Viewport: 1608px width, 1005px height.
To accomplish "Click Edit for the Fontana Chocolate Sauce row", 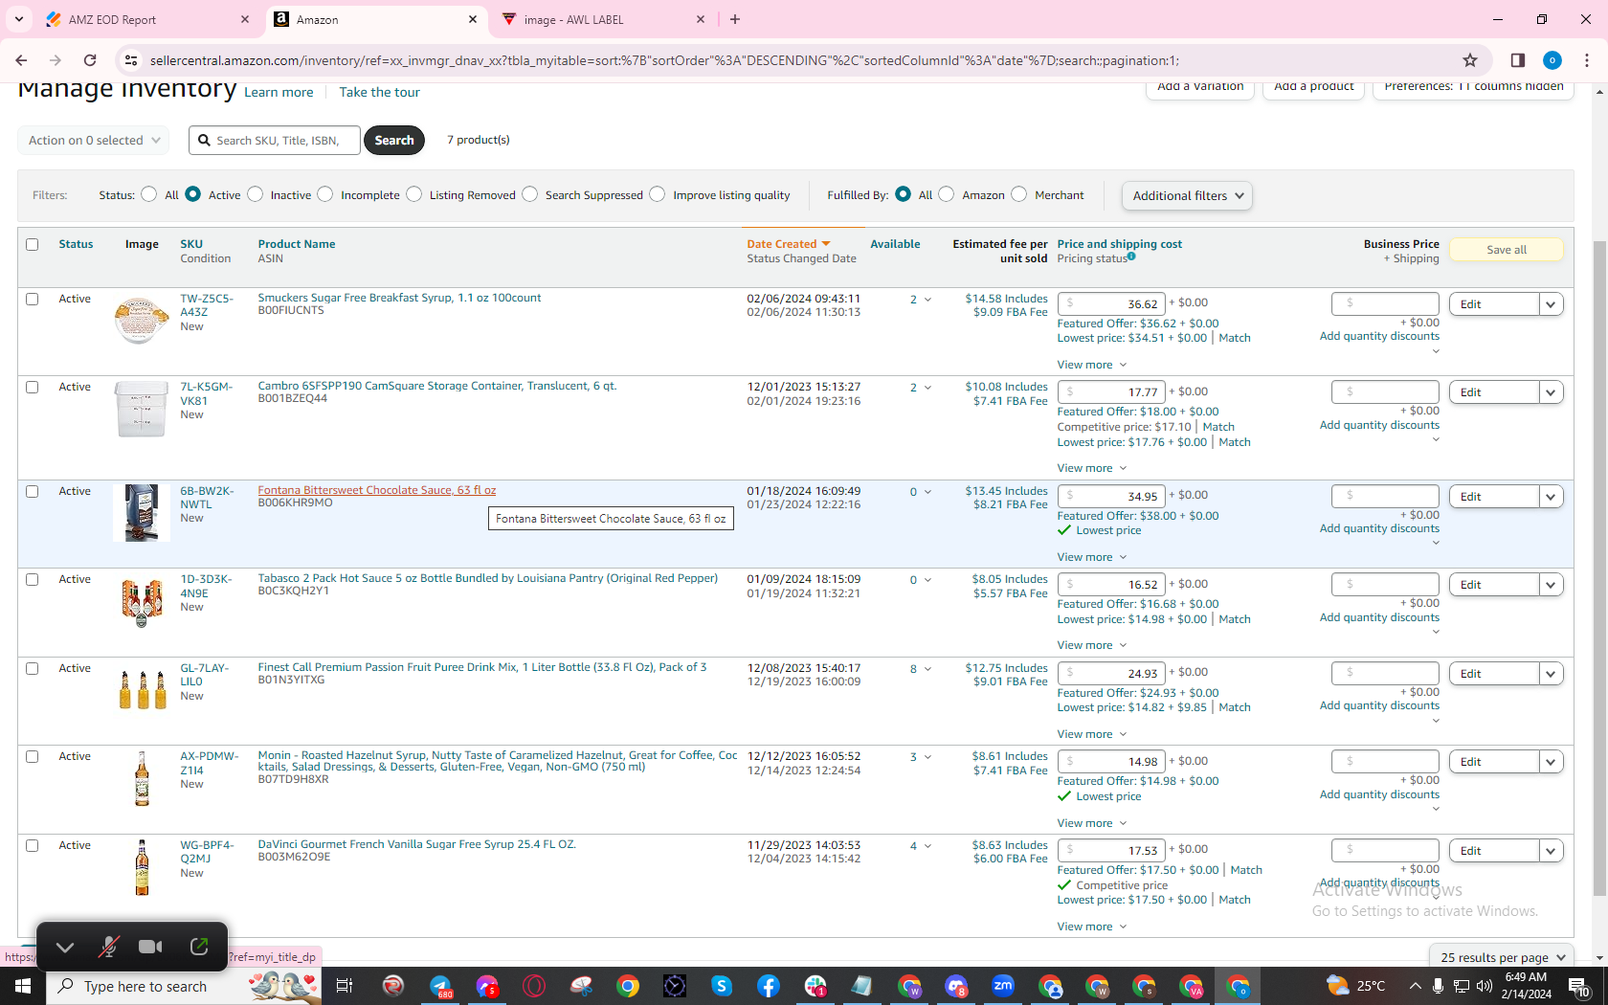I will coord(1494,497).
